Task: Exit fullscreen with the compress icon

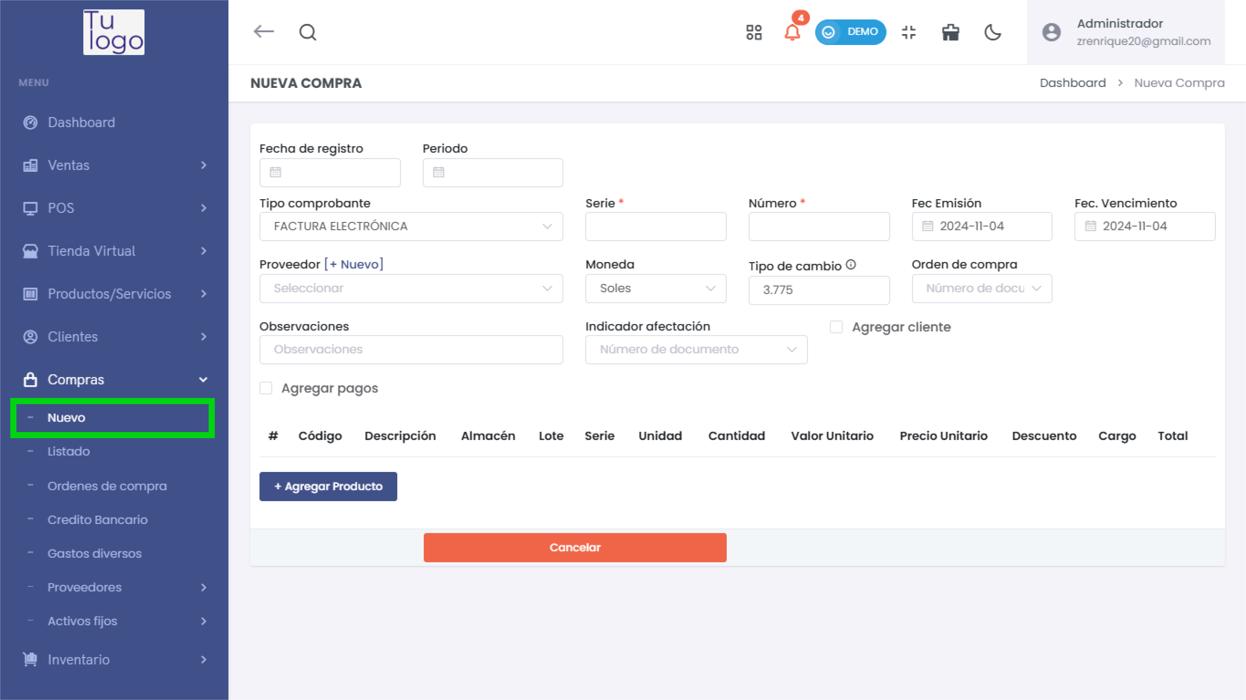Action: pyautogui.click(x=908, y=33)
